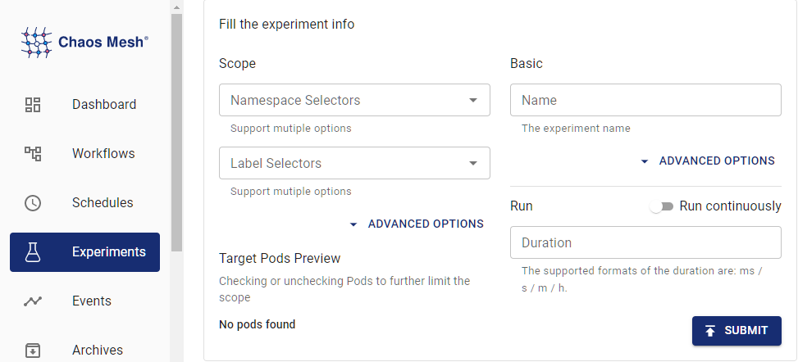Viewport: 798px width, 362px height.
Task: Click the Schedules clock icon
Action: coord(33,203)
